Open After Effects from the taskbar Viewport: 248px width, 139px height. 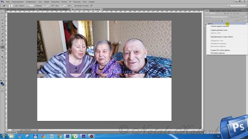(84, 136)
